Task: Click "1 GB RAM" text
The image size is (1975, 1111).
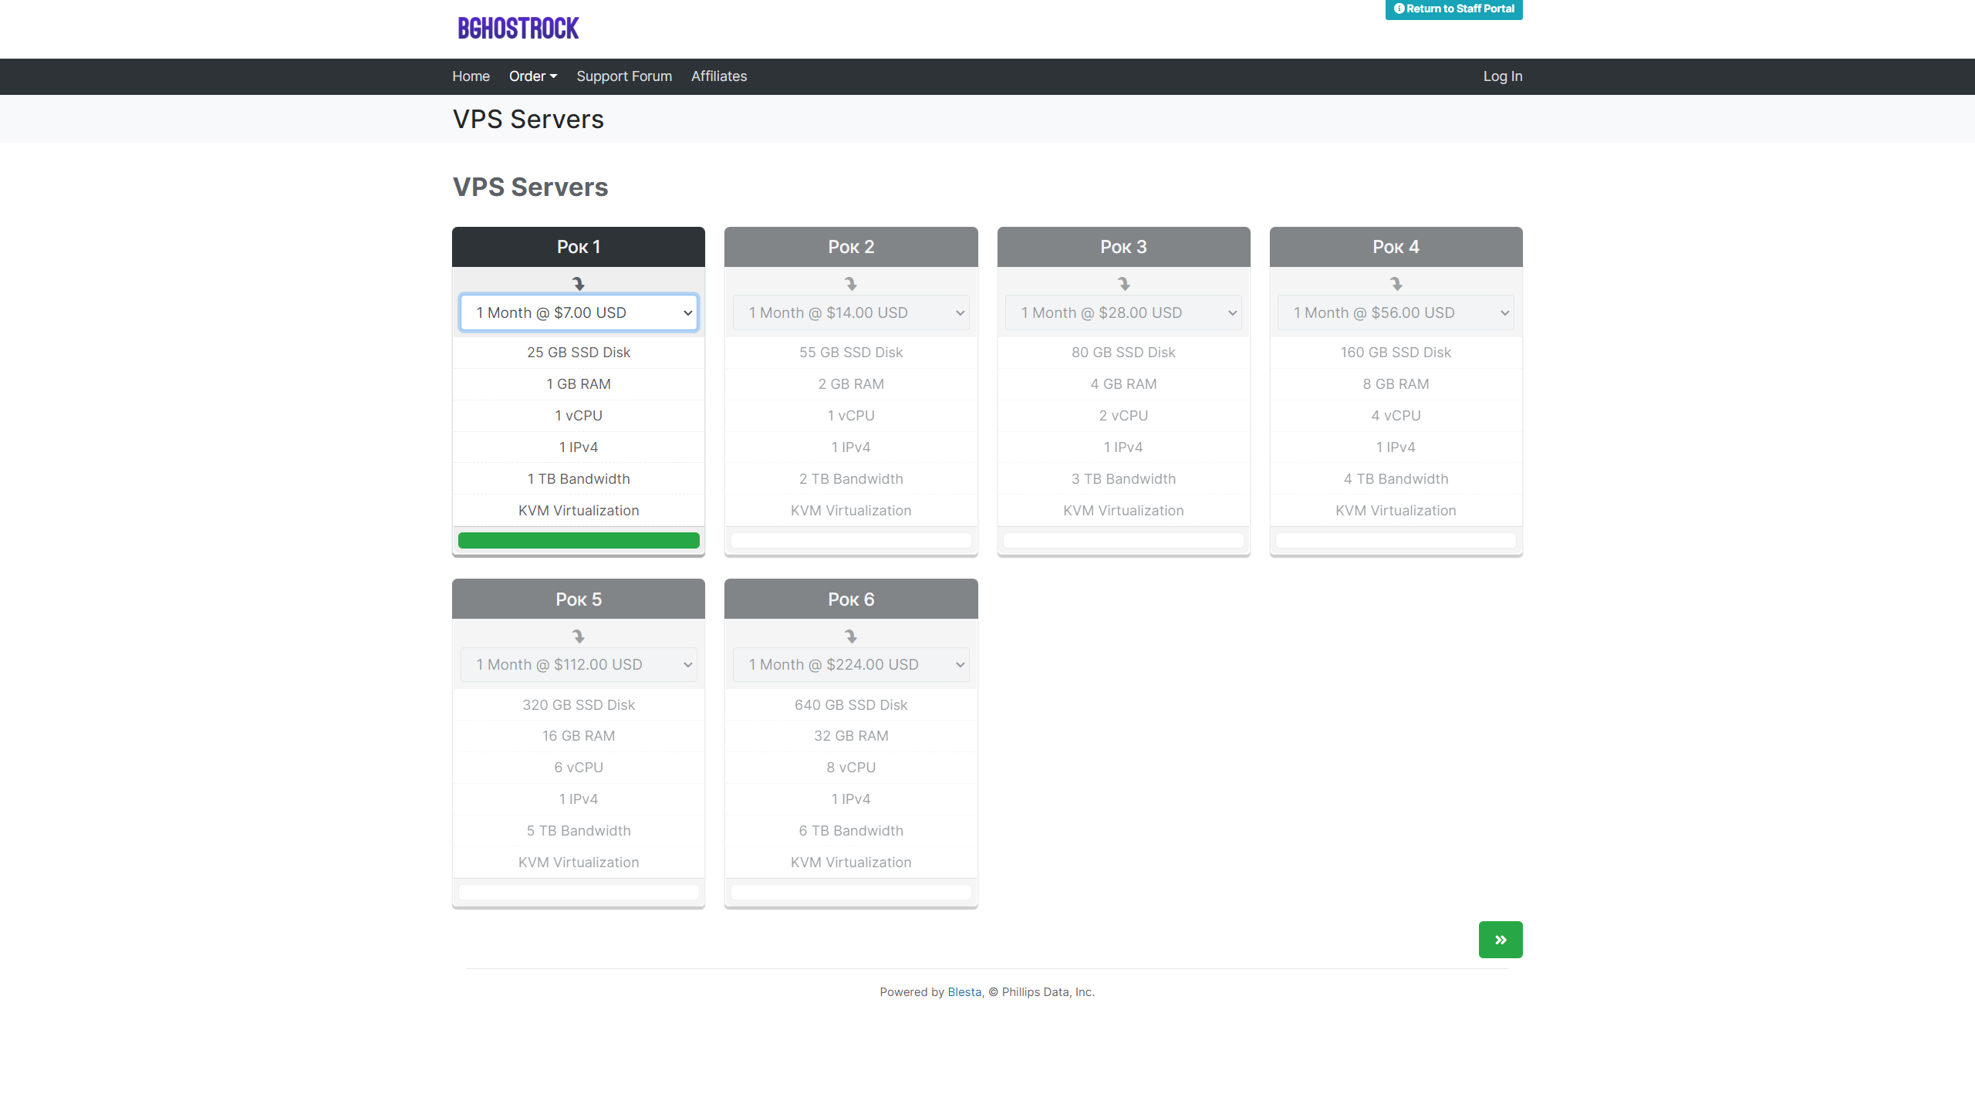Action: [x=579, y=384]
